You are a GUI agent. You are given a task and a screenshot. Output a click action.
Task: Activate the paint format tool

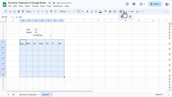click(x=23, y=11)
